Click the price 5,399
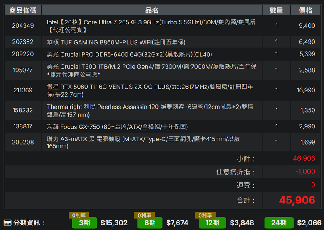Screen dimensions: 324x230 click(307, 54)
